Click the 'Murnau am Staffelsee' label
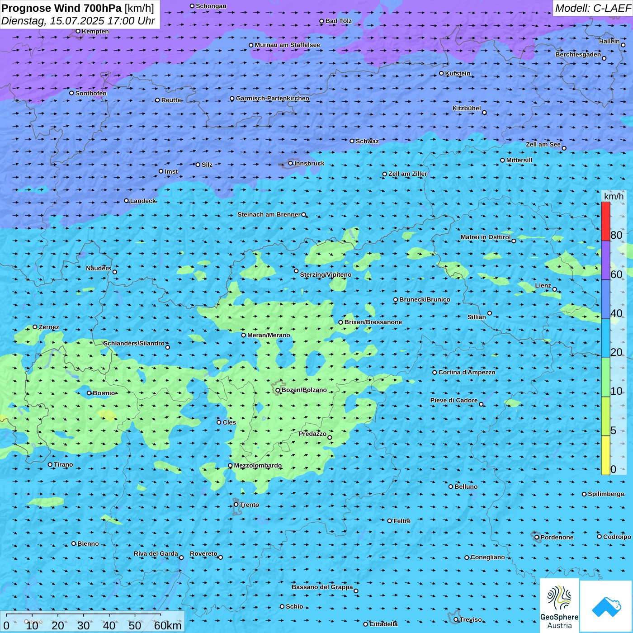Viewport: 633px width, 633px height. 287,45
